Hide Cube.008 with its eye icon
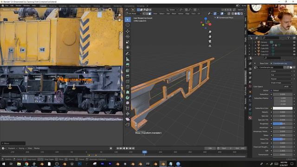The height and width of the screenshot is (167, 297). (x=294, y=45)
